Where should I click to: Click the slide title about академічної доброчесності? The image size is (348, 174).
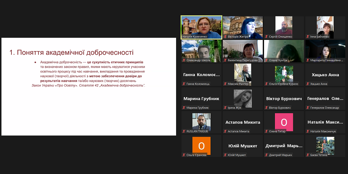click(71, 53)
